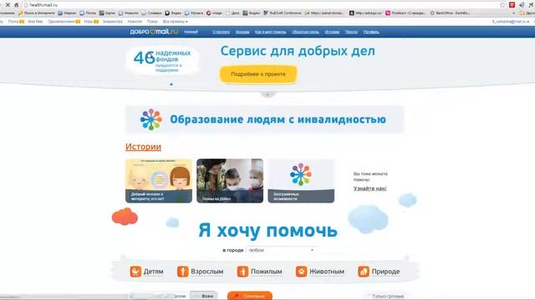The height and width of the screenshot is (300, 535).
Task: Click the speaker extension icon in the browser toolbar
Action: 522,5
